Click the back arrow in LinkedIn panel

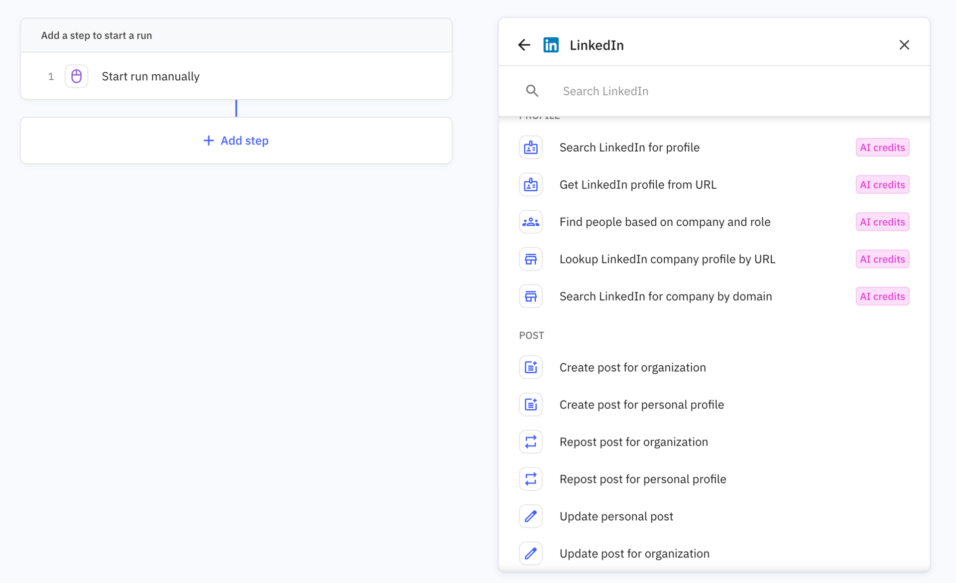pyautogui.click(x=524, y=45)
